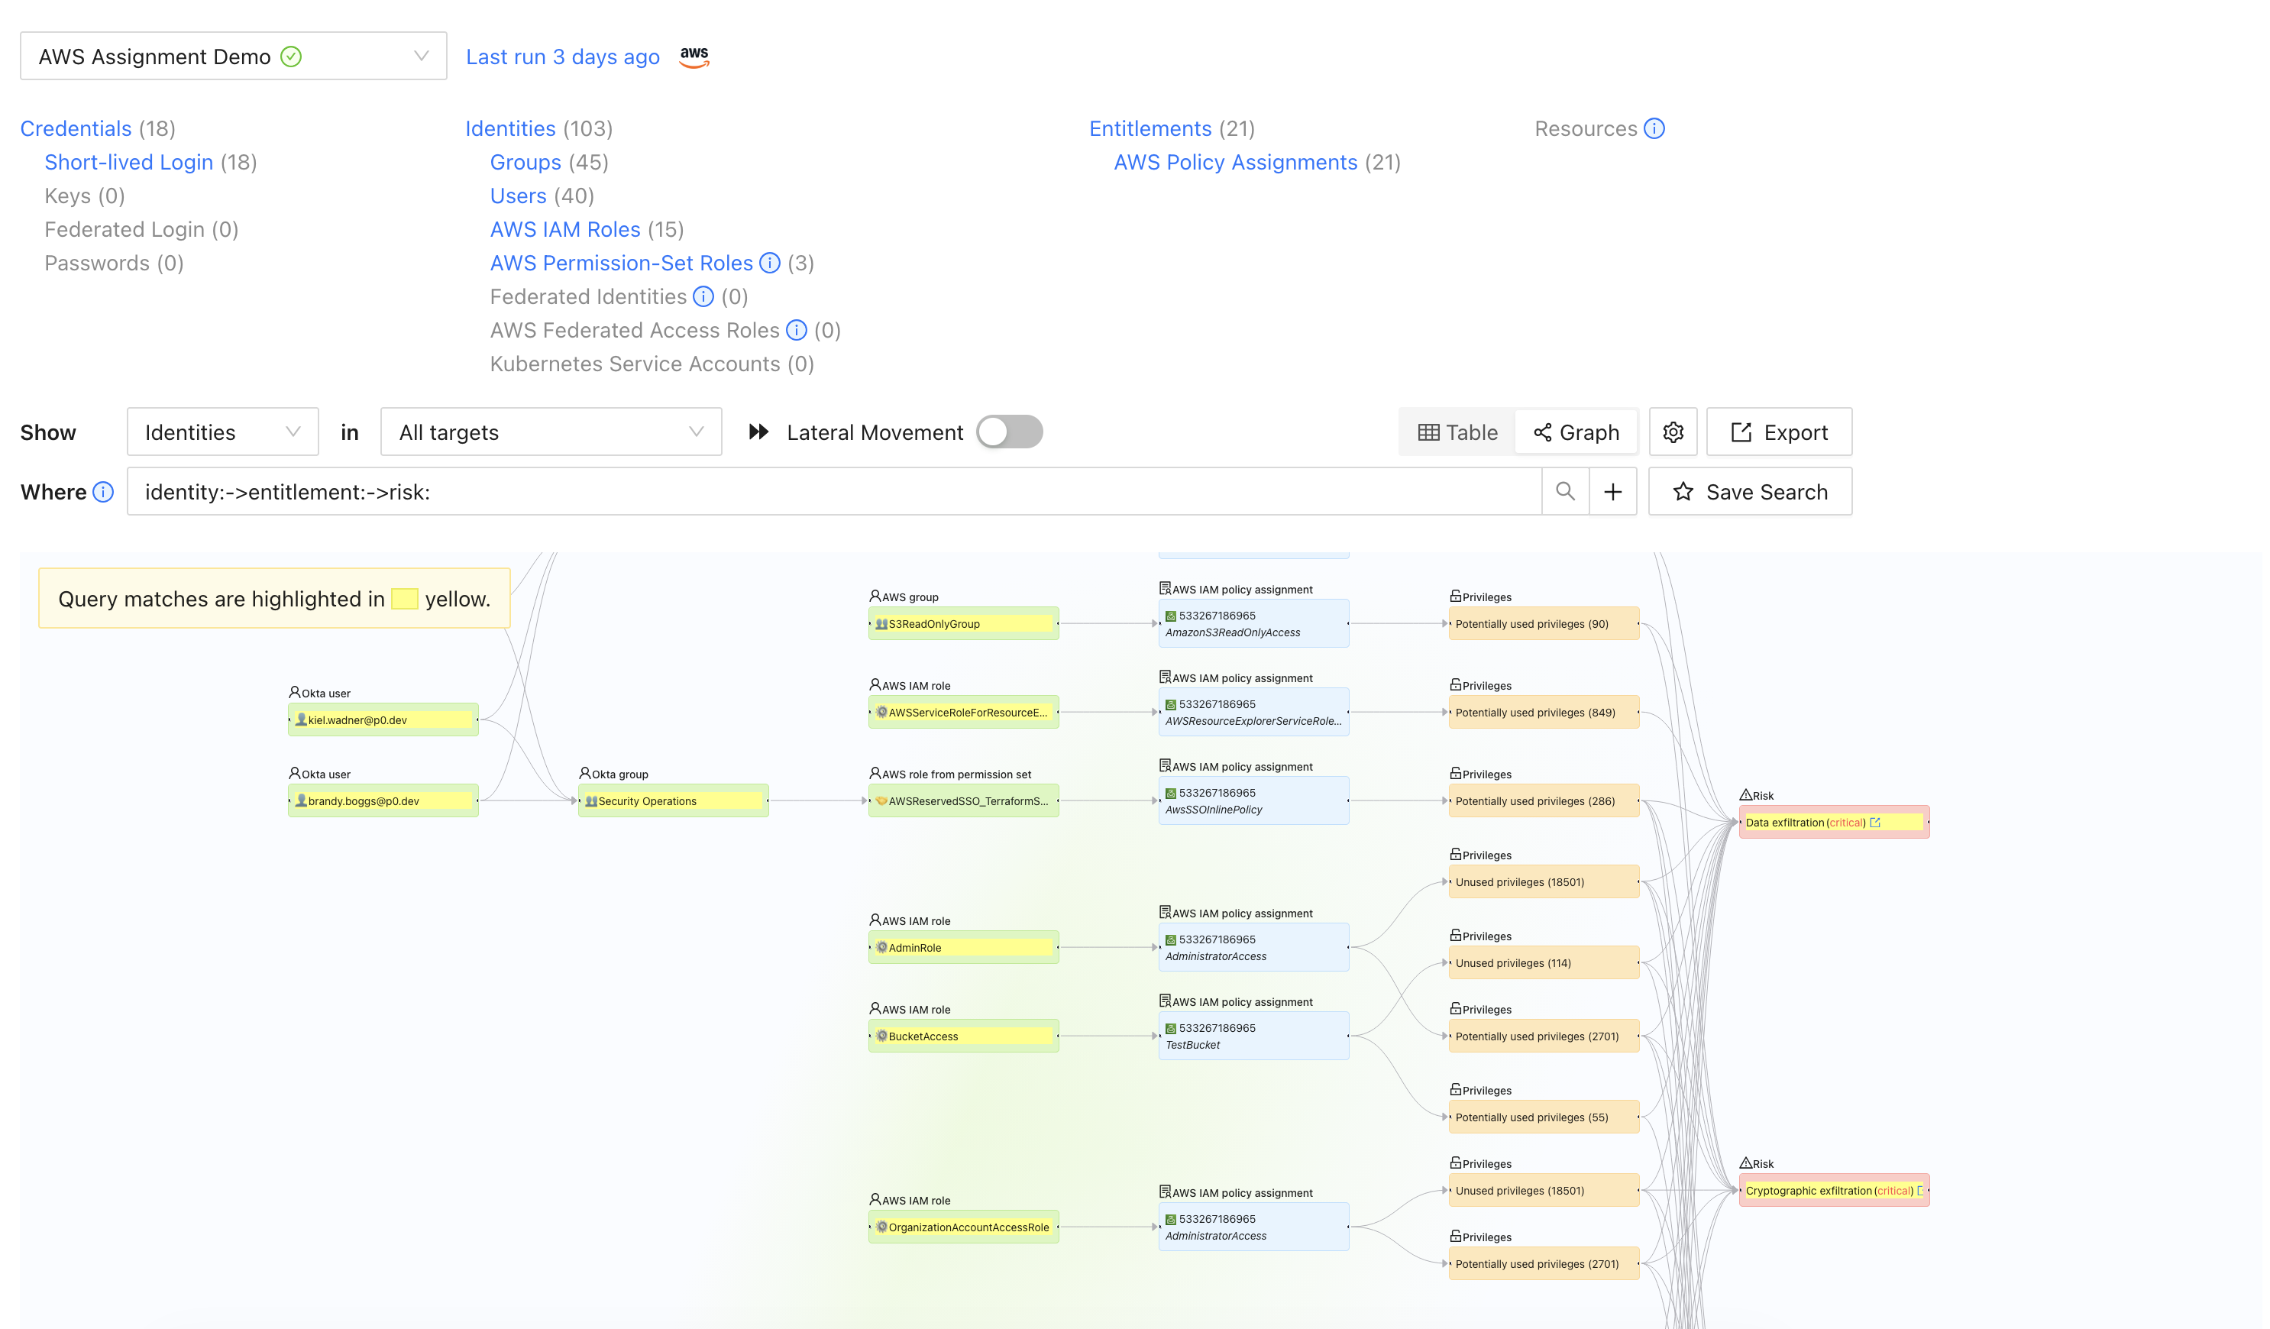Click the search magnifier icon

click(x=1565, y=492)
